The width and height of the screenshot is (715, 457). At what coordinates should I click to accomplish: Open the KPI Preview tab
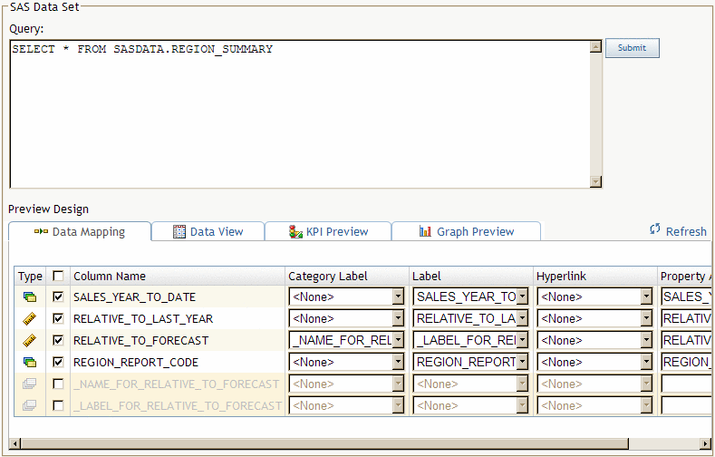[x=328, y=231]
